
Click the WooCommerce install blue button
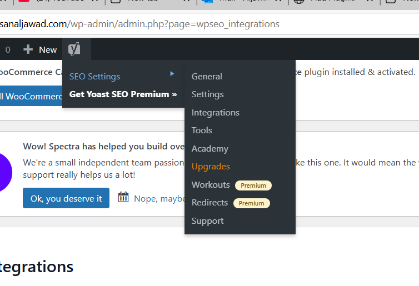(x=31, y=96)
